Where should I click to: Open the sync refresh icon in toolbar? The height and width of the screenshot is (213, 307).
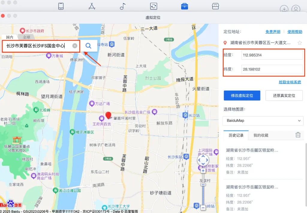point(153,6)
